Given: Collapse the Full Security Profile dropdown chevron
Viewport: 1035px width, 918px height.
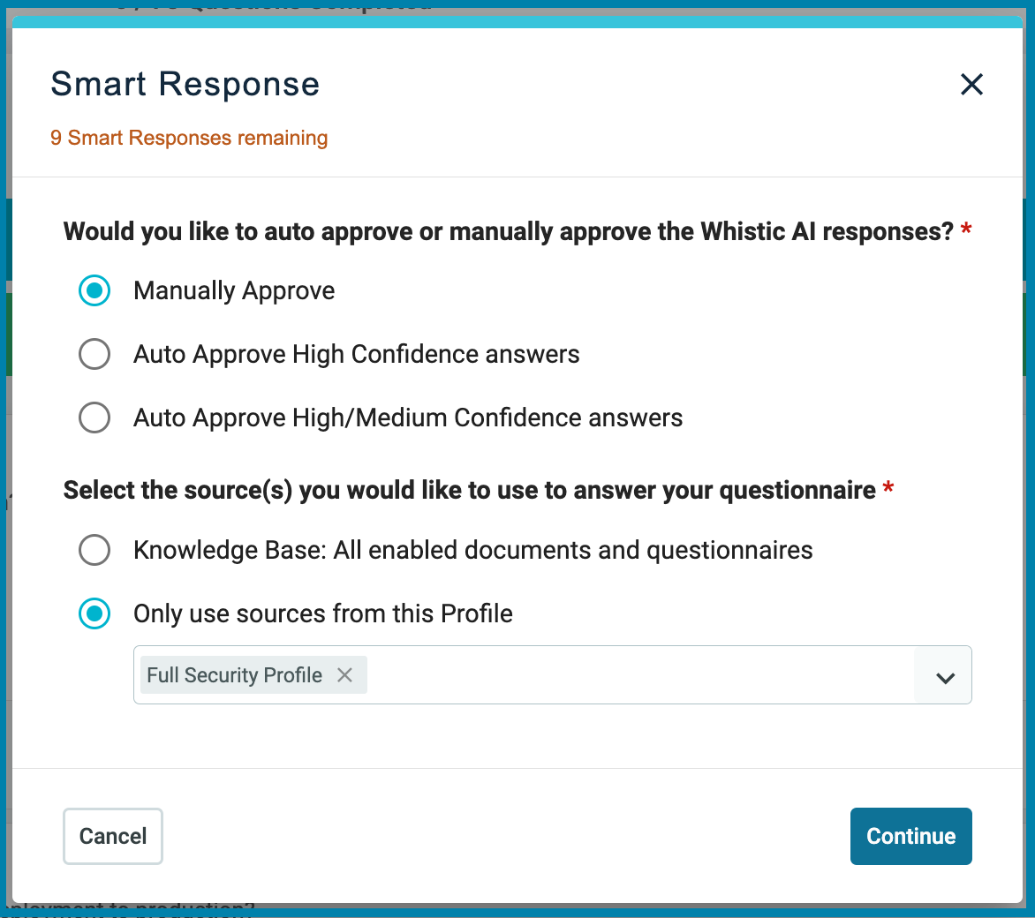Looking at the screenshot, I should 943,675.
